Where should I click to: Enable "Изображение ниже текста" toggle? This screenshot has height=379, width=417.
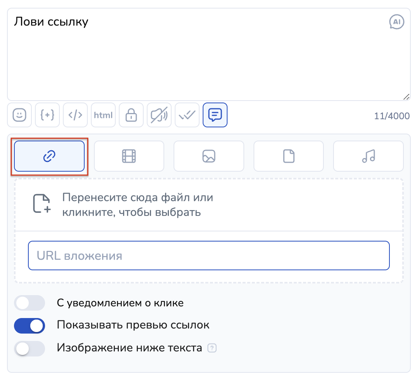coord(30,348)
